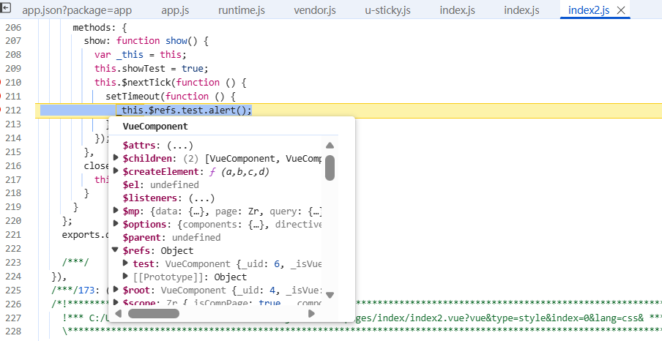Expand the $children property

[116, 159]
